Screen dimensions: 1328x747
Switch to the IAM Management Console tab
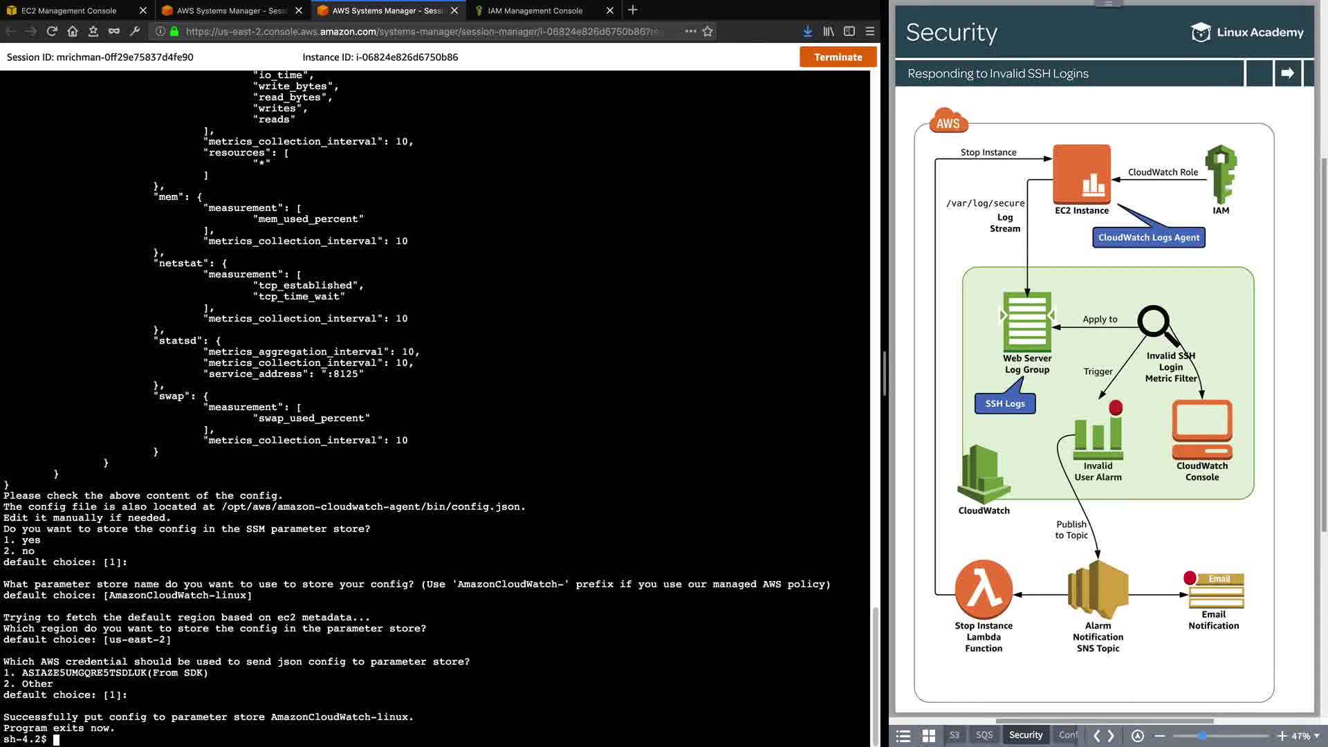(535, 10)
